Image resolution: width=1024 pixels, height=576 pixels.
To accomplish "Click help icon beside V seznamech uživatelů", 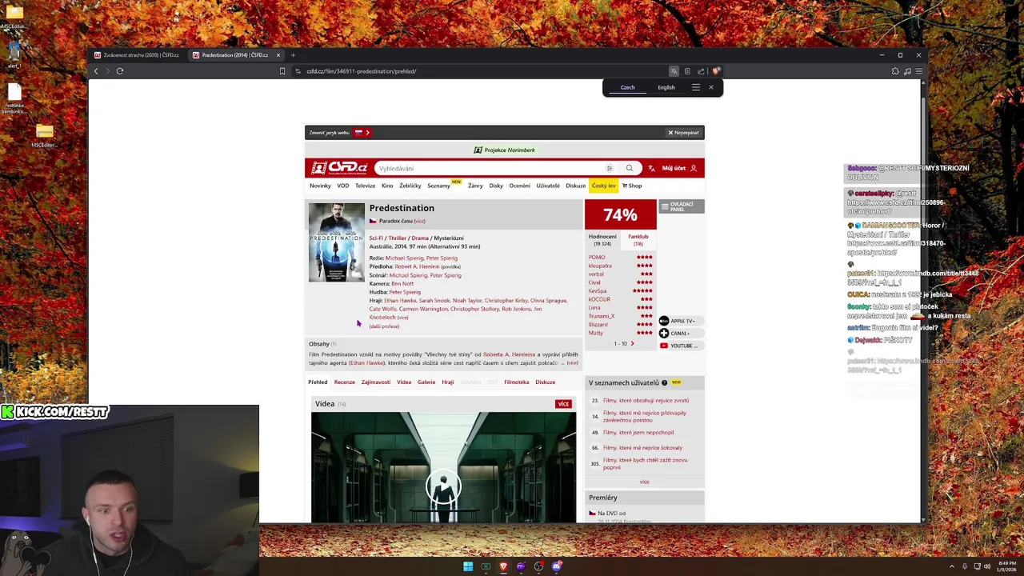I will click(x=665, y=382).
